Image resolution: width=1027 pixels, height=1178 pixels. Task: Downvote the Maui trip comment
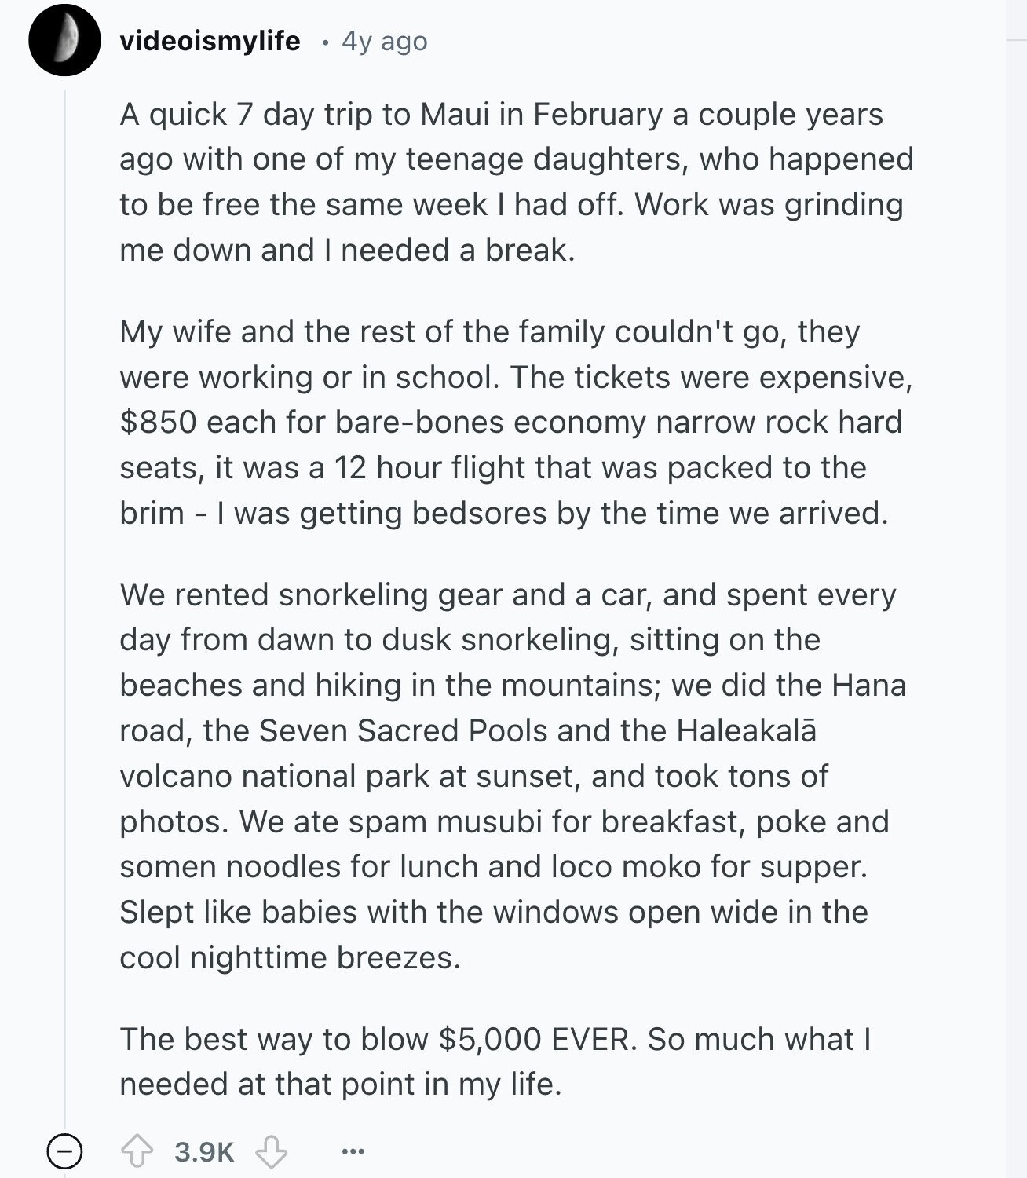(x=272, y=1151)
